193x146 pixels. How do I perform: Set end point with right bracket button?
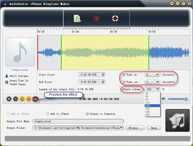tap(29, 99)
